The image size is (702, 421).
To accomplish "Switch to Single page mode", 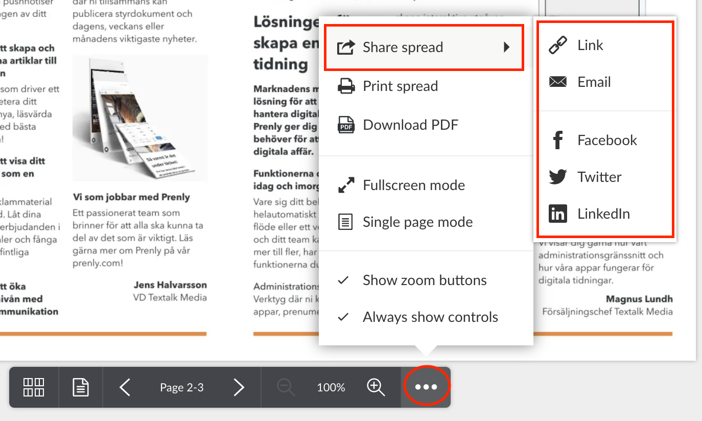I will coord(417,222).
